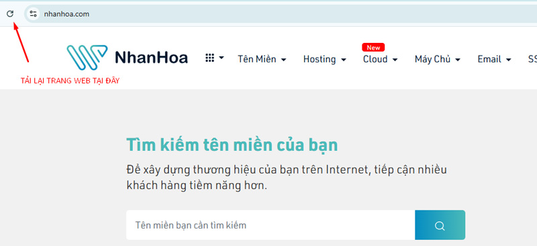Click the magnifier search button

click(x=440, y=225)
